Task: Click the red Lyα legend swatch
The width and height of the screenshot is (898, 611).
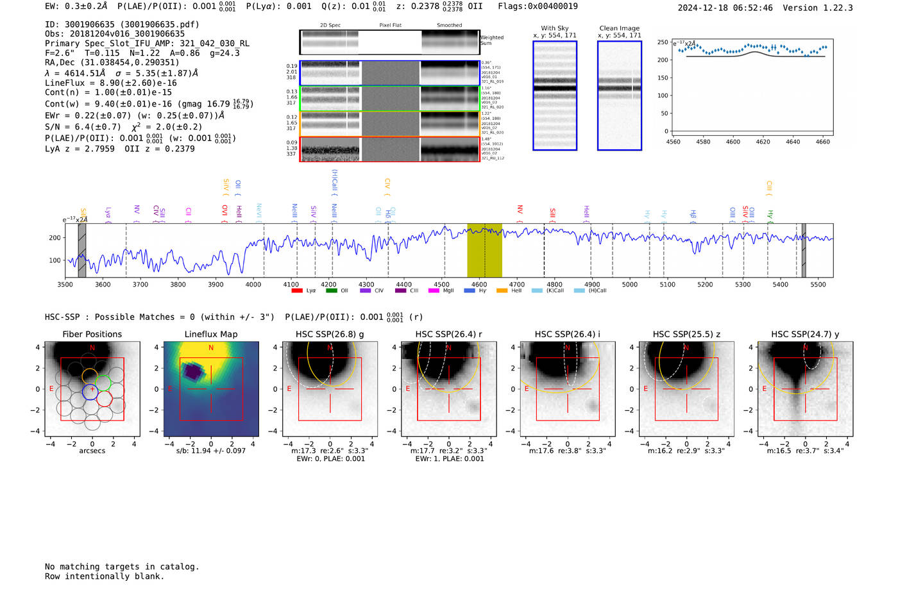Action: pos(296,290)
